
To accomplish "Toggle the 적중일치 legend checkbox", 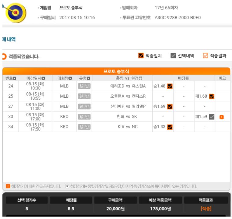I will click(x=141, y=56).
